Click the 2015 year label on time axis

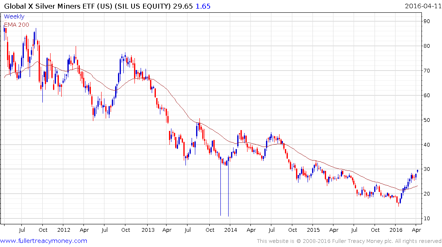pos(313,230)
